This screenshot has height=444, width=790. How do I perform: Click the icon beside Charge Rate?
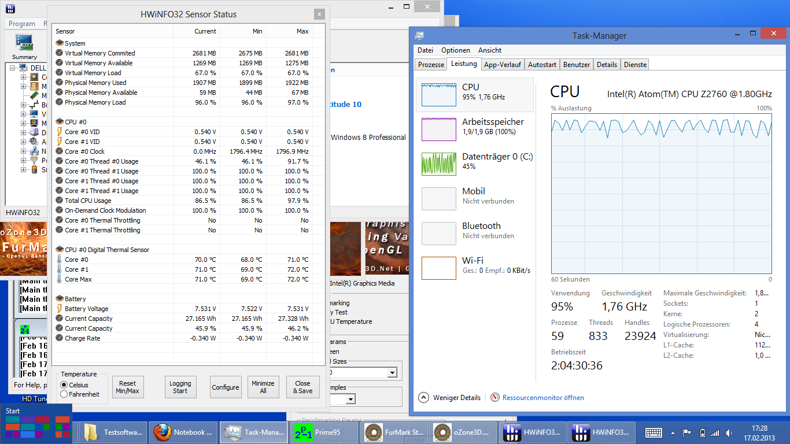pyautogui.click(x=59, y=338)
